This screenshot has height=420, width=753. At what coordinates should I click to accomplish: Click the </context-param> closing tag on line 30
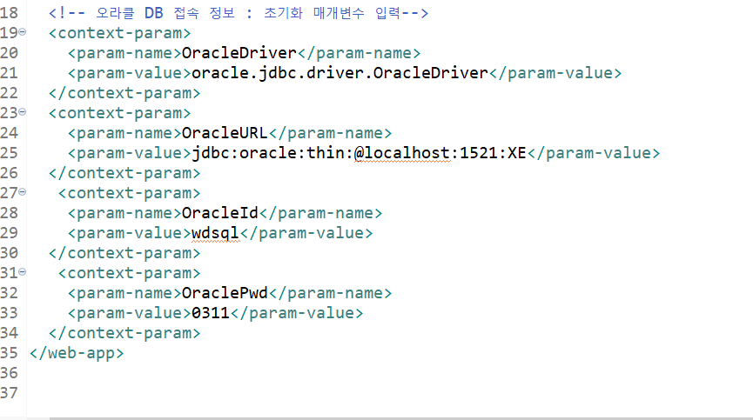click(x=124, y=253)
